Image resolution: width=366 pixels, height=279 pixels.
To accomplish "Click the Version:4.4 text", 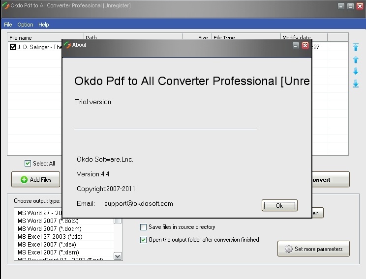I will click(93, 174).
